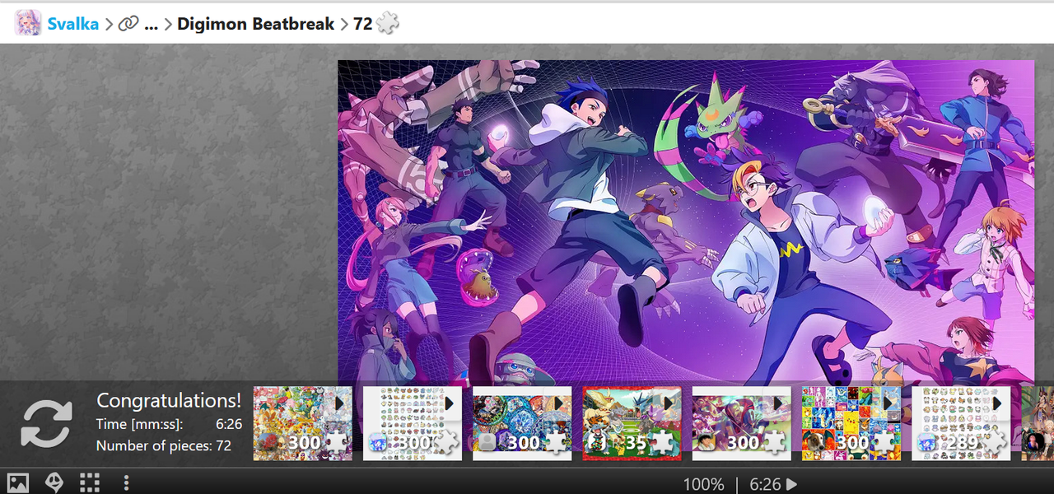The width and height of the screenshot is (1054, 494).
Task: Click play arrow on colorful grid puzzle thumbnail
Action: click(x=888, y=403)
